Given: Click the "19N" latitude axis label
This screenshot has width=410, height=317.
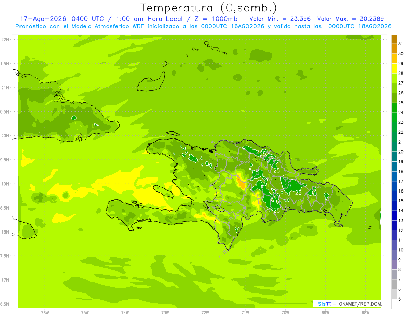Looking at the screenshot, I should click(5, 184).
